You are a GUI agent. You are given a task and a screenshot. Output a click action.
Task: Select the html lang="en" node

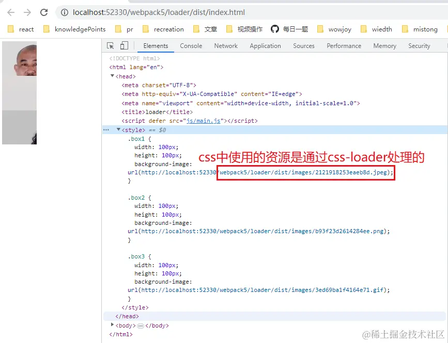coord(136,67)
